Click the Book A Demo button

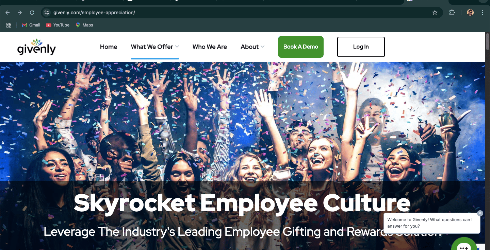(x=301, y=47)
